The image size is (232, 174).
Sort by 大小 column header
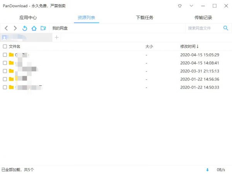coord(149,46)
